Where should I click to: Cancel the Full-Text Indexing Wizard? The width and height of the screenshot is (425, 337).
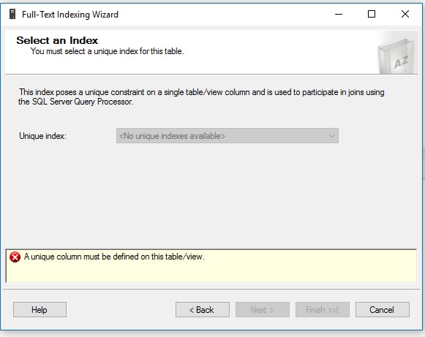(382, 309)
